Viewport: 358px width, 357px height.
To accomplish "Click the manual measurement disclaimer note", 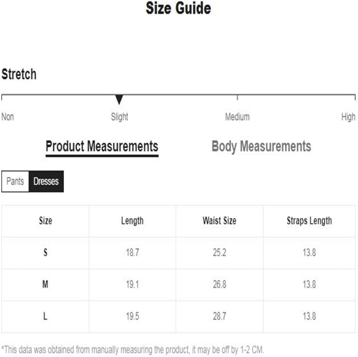I will [x=133, y=349].
